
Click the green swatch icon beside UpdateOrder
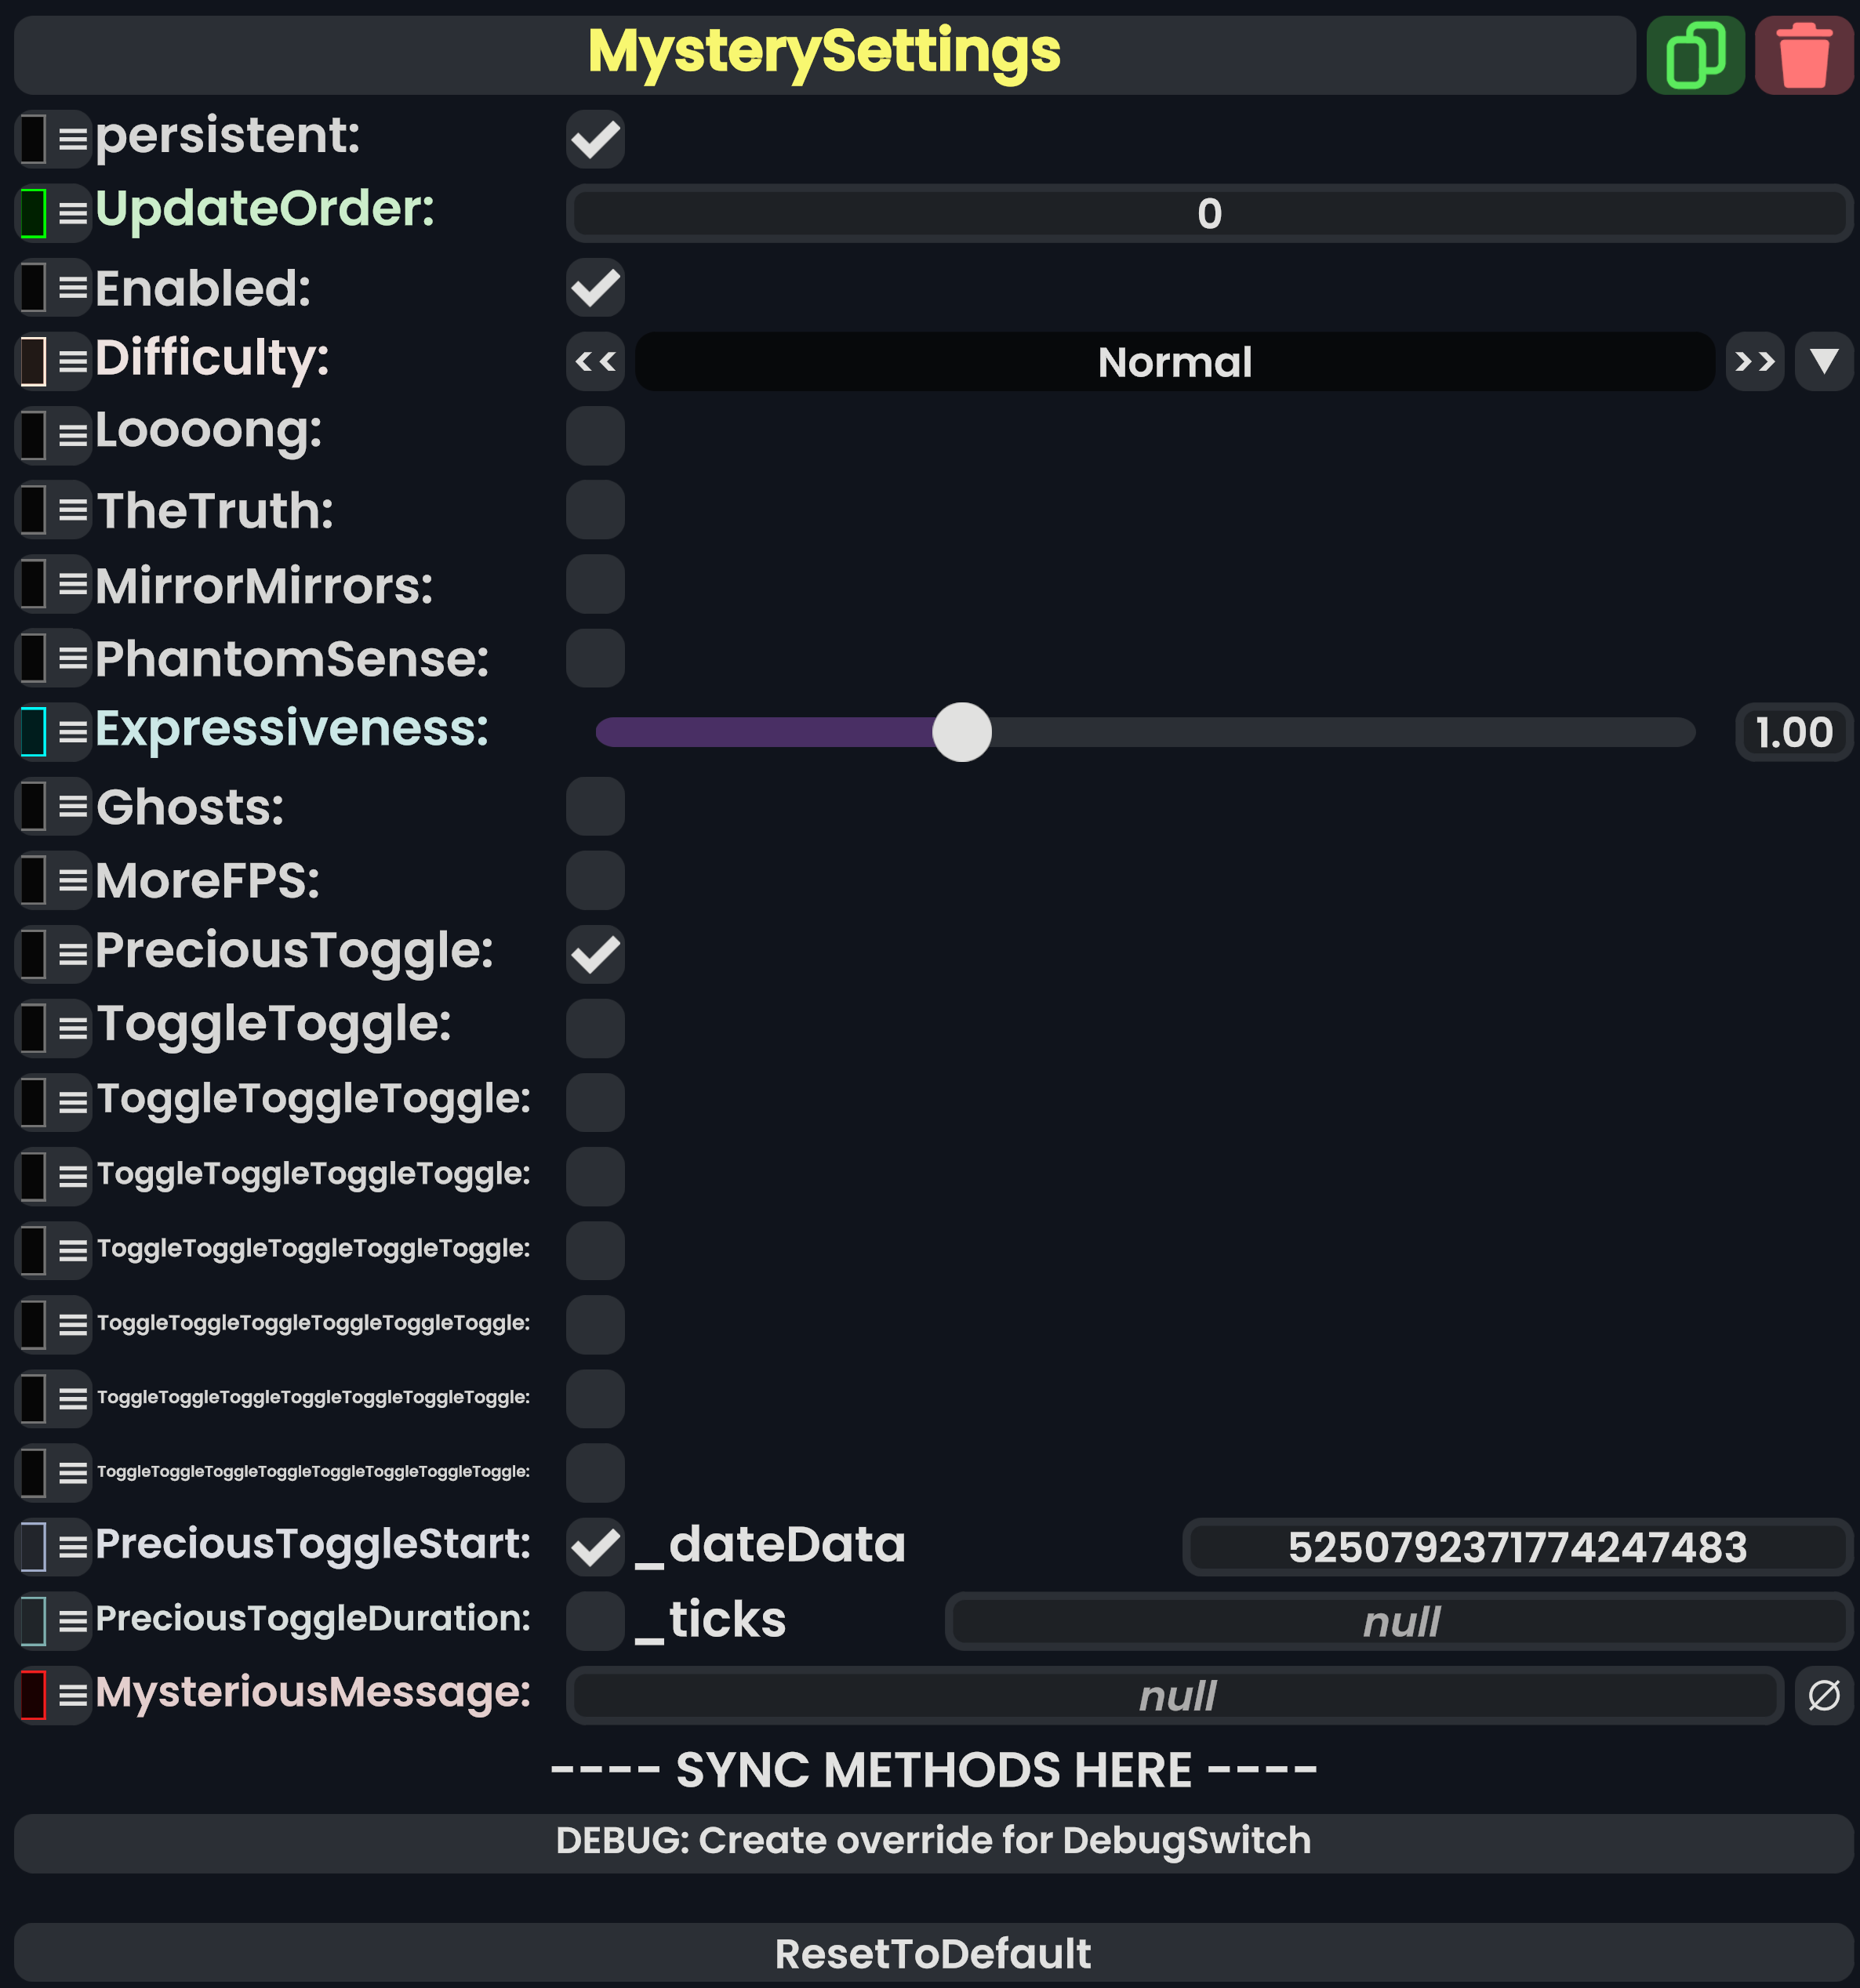(33, 213)
